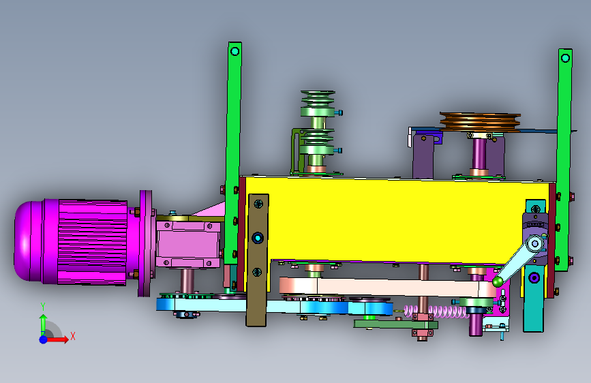Click the green "Y" axis label

pos(43,307)
